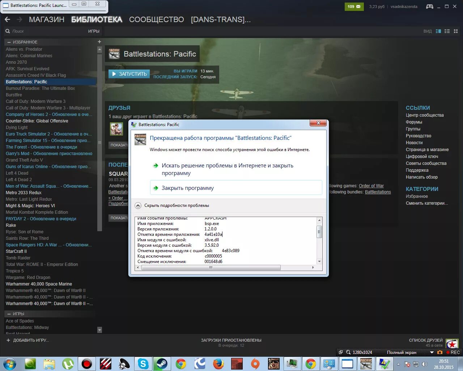This screenshot has width=463, height=371.
Task: Choose Close the program option
Action: pos(236,188)
